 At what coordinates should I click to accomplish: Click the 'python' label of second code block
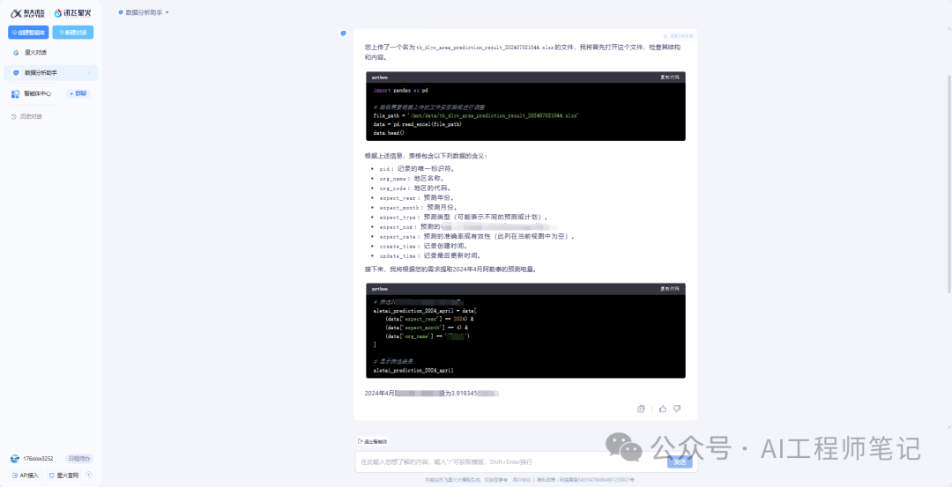(x=379, y=289)
